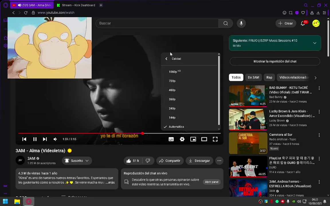Expand description with ...más

coord(110,183)
